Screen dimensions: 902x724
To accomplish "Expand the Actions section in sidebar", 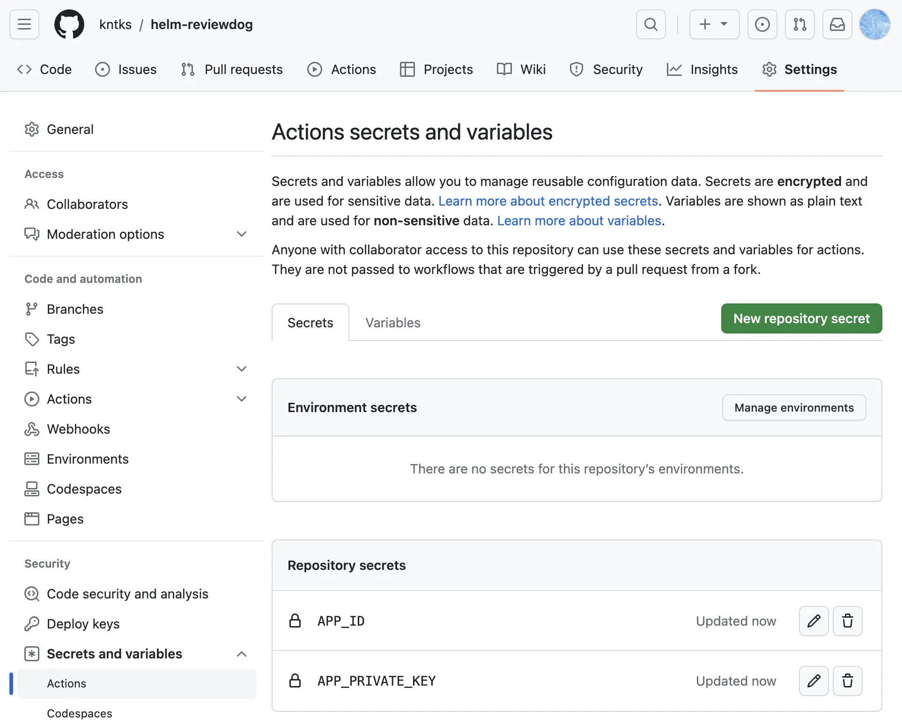I will (241, 399).
